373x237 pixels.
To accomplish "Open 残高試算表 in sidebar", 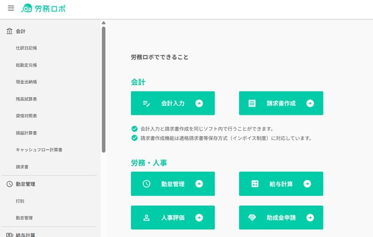I will 26,99.
